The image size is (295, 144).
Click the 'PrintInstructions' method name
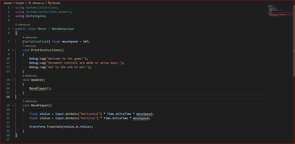click(46, 50)
